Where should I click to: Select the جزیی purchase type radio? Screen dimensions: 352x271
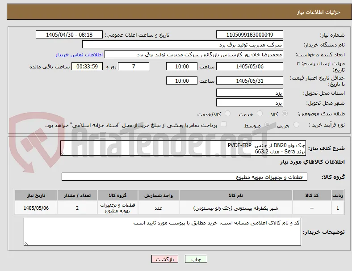pos(296,125)
